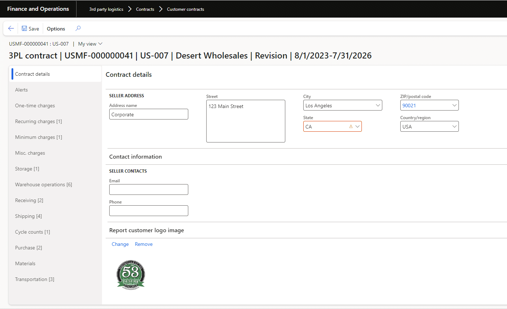The width and height of the screenshot is (507, 309).
Task: Switch to Recurring charges [1] tab
Action: (55, 121)
